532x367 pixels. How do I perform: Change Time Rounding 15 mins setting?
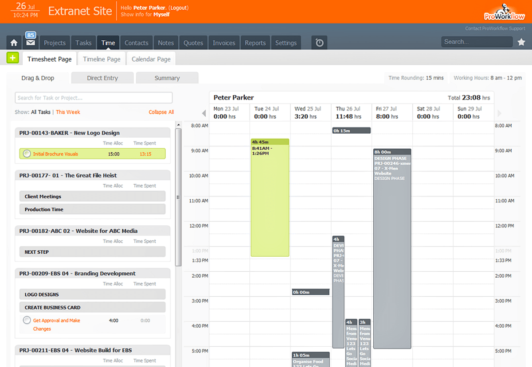coord(416,78)
